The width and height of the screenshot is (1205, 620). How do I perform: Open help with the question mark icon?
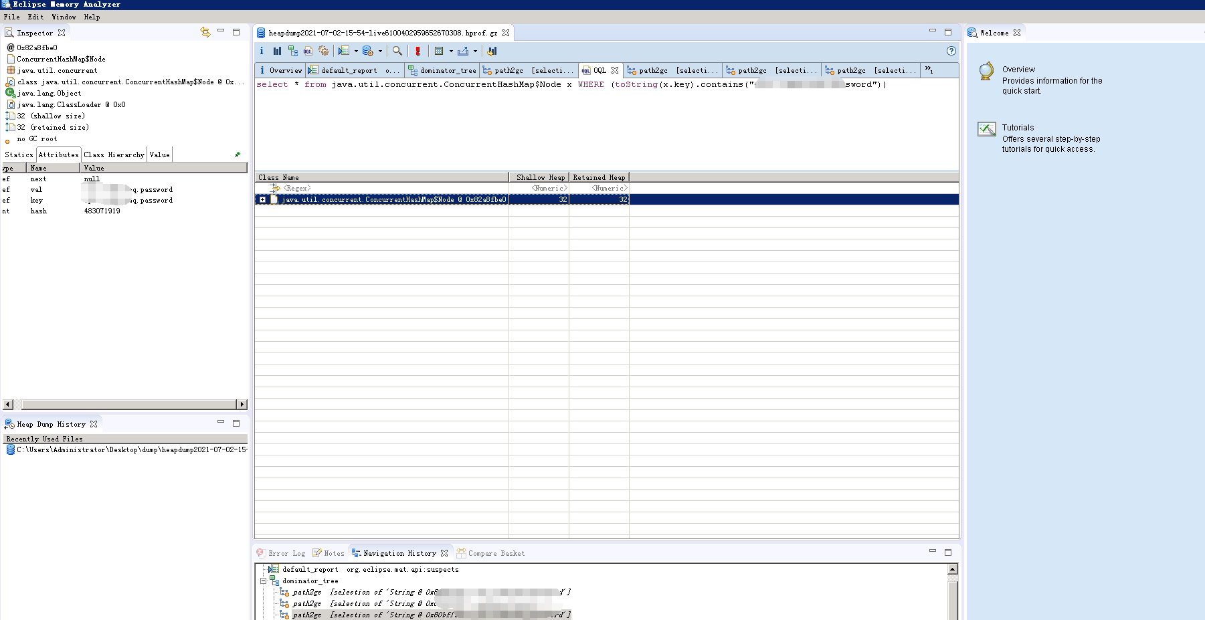pos(951,51)
